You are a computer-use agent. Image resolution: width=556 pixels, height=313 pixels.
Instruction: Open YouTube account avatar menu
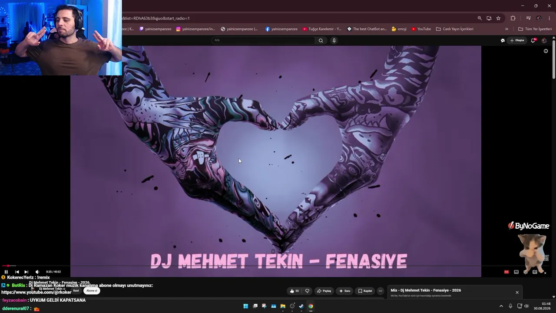click(544, 40)
